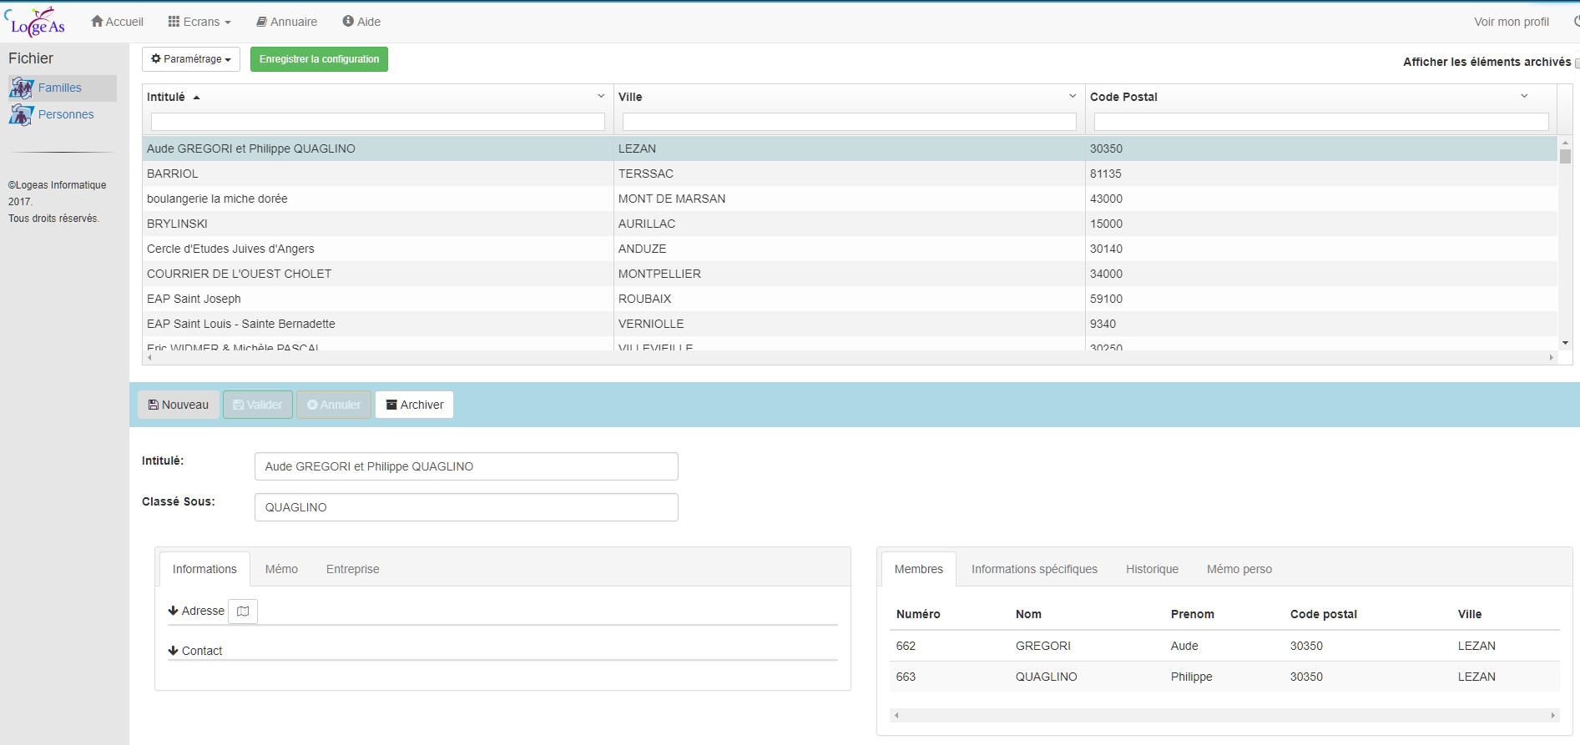Screen dimensions: 1580x745
Task: Click the LogeAs logo
Action: [35, 22]
